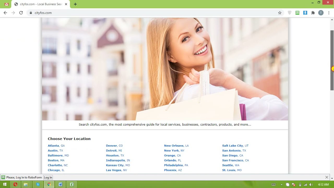Reload the cityfos.com page

click(21, 13)
